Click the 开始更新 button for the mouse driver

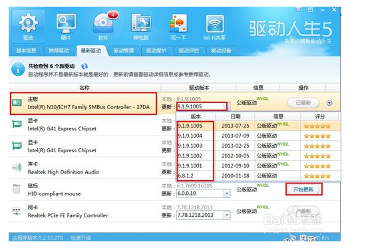tap(303, 189)
